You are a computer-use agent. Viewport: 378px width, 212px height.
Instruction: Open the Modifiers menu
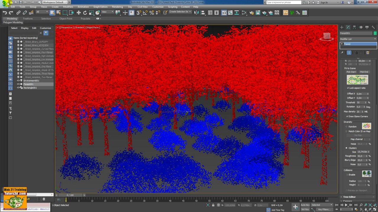click(x=68, y=7)
